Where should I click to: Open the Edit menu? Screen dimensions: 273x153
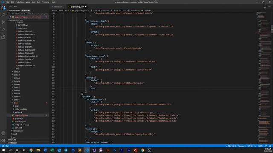(12, 2)
